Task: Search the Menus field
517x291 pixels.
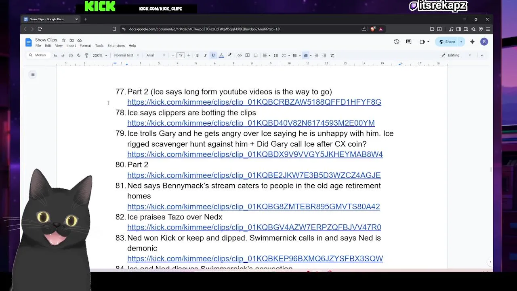Action: [38, 55]
